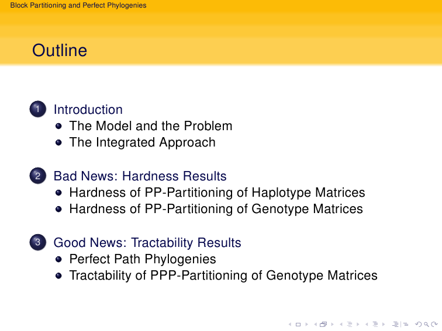442x331 pixels.
Task: Open Good News: Tractability Results section
Action: [147, 242]
